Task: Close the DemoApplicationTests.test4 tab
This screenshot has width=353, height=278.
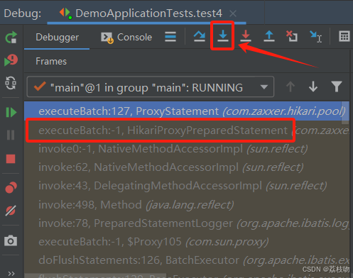Action: pyautogui.click(x=233, y=13)
